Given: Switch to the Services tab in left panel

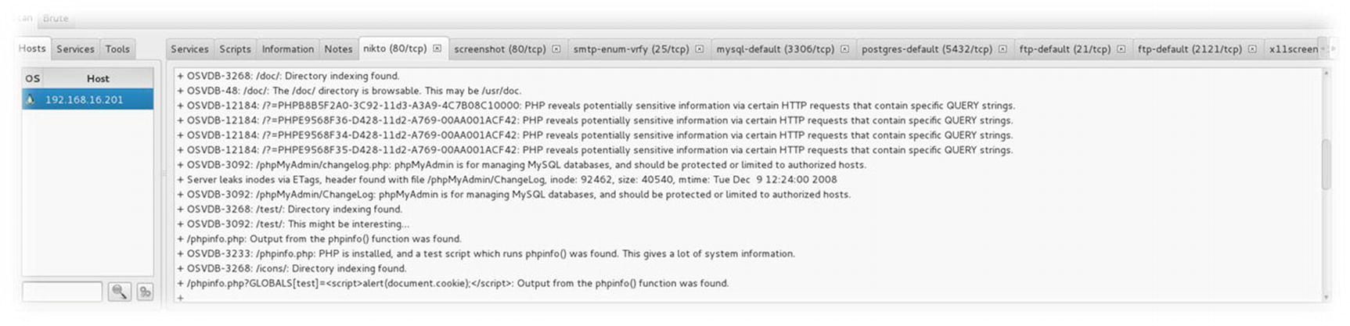Looking at the screenshot, I should (x=75, y=48).
